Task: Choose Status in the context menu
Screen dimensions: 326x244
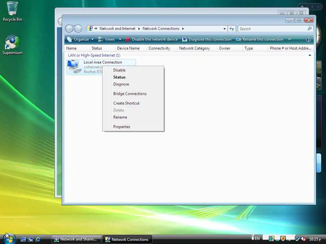Action: click(x=133, y=77)
